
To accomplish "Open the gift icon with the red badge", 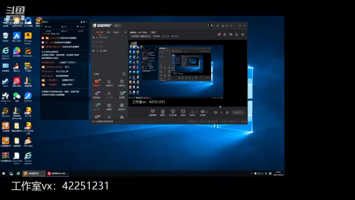I will click(x=219, y=35).
